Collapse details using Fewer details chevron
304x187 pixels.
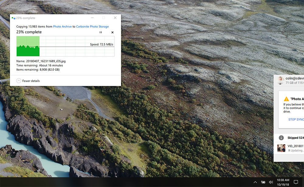pos(19,81)
